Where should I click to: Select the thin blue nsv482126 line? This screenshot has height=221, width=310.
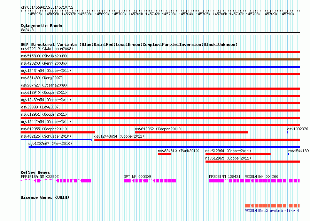[56, 140]
